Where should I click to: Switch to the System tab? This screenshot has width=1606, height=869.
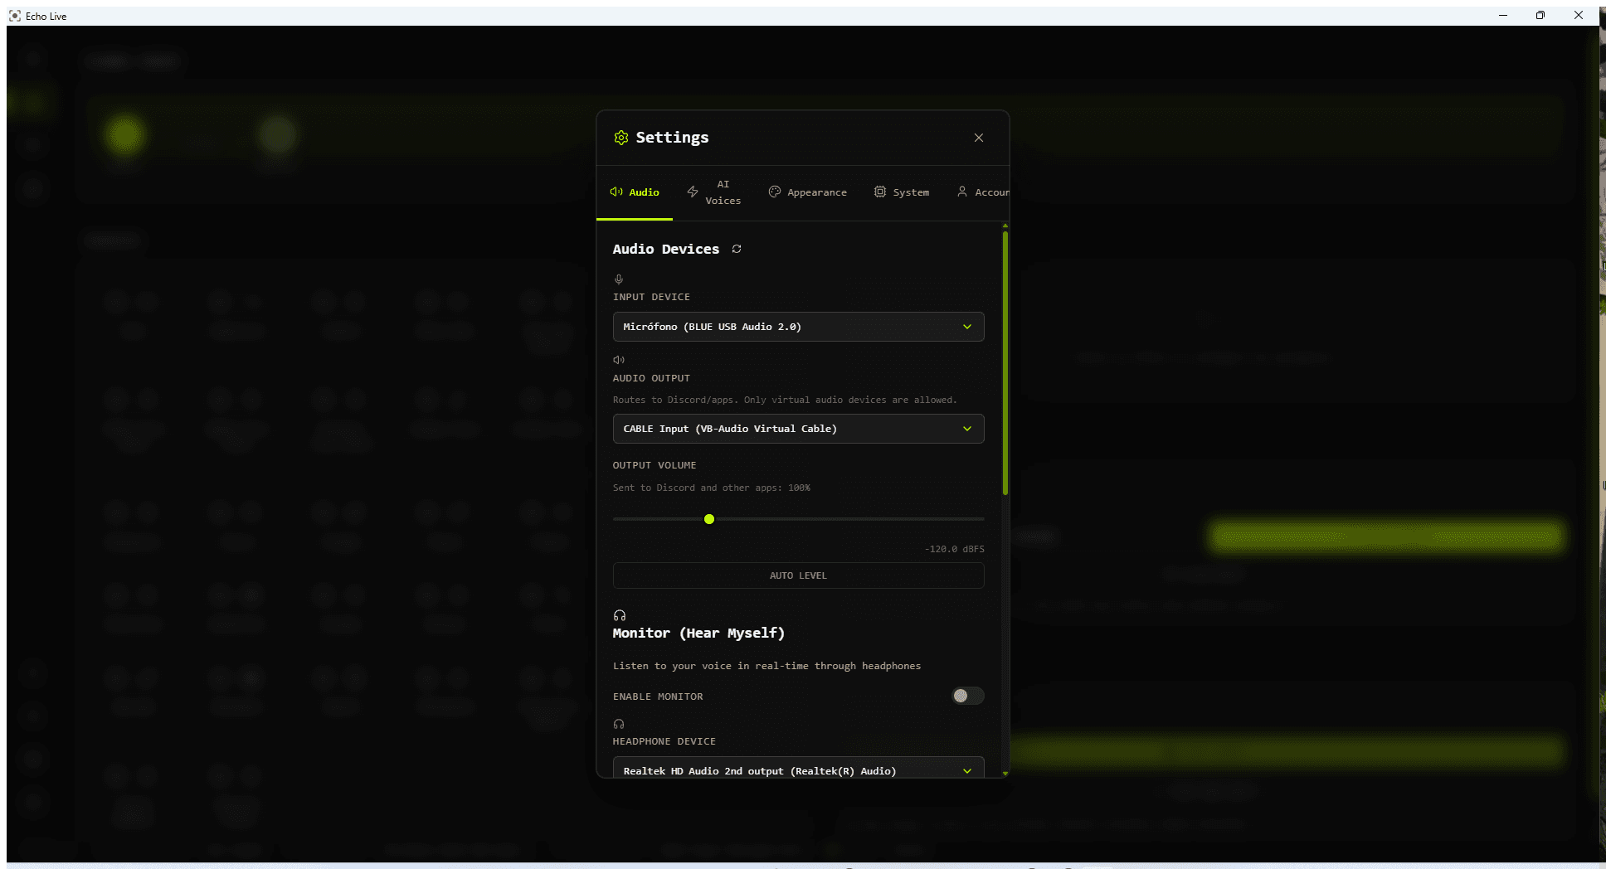pos(902,192)
